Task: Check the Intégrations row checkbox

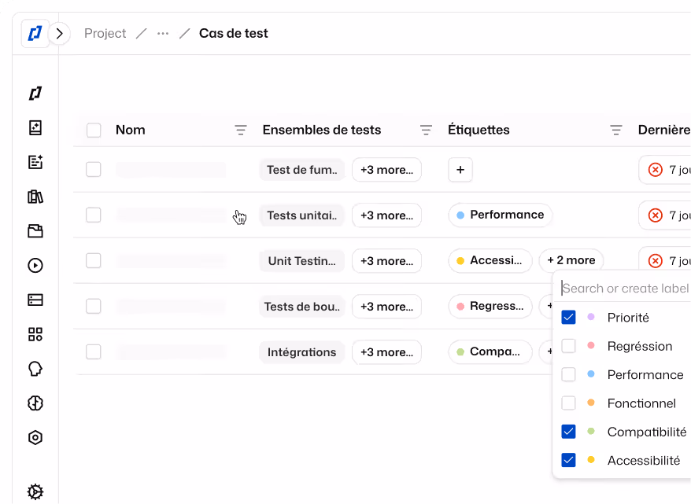Action: click(x=94, y=351)
